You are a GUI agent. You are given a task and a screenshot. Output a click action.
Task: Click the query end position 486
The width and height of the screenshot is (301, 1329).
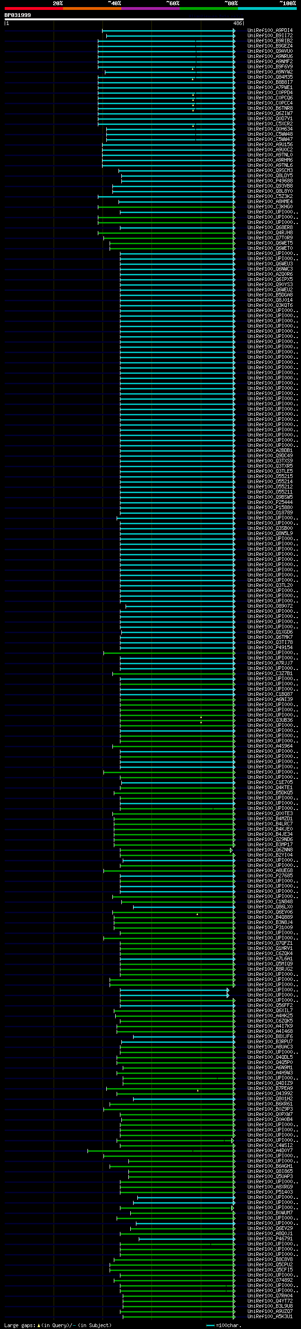237,23
